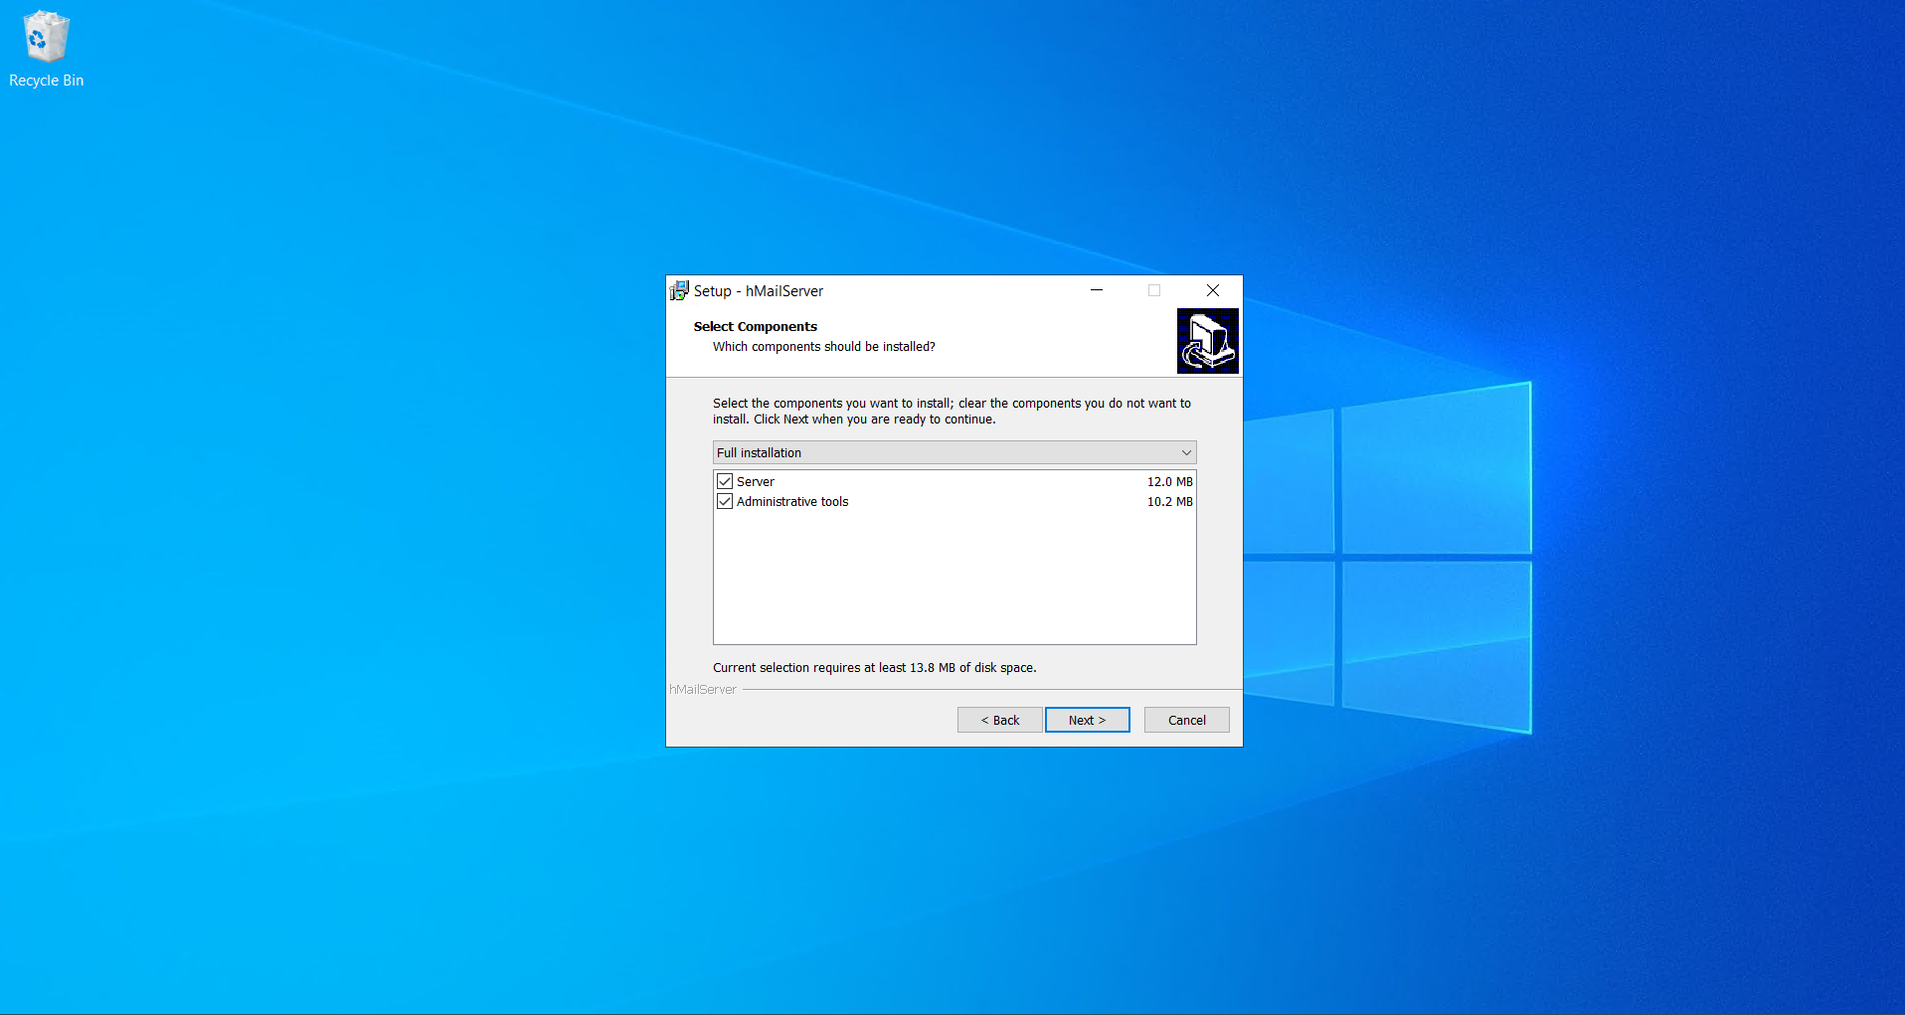Select the 12.0 MB size text
1905x1015 pixels.
(1169, 481)
